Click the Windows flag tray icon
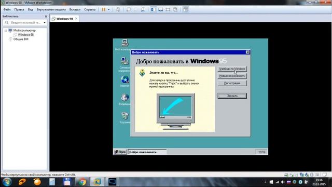The width and height of the screenshot is (332, 187). (271, 182)
